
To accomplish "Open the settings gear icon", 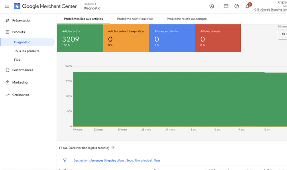I will [x=212, y=6].
